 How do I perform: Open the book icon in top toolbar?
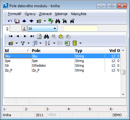17,21
